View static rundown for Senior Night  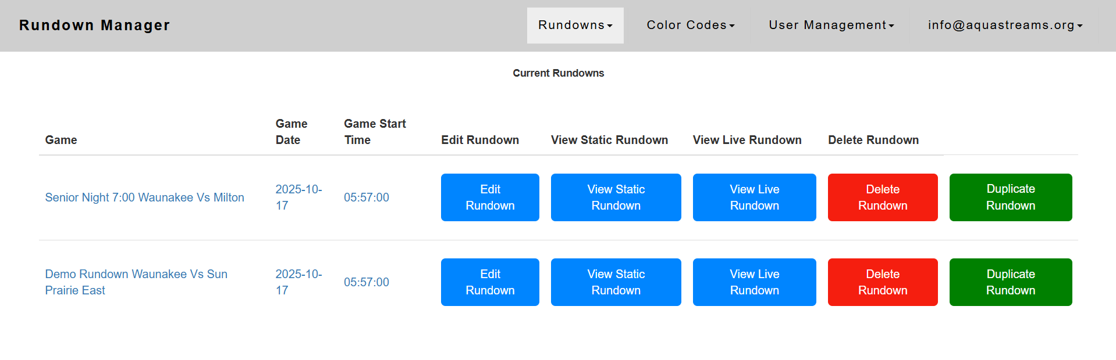[x=616, y=197]
